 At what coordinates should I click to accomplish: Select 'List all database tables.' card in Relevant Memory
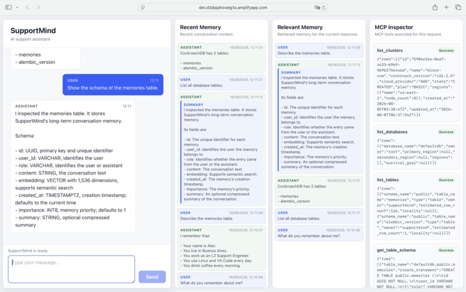point(319,216)
